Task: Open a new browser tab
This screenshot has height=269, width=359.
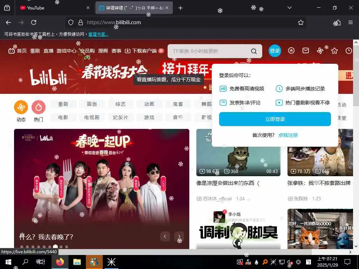Action: [x=181, y=8]
